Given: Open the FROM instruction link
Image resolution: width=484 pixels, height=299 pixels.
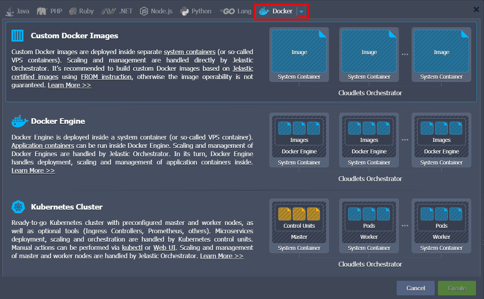Looking at the screenshot, I should click(x=106, y=77).
